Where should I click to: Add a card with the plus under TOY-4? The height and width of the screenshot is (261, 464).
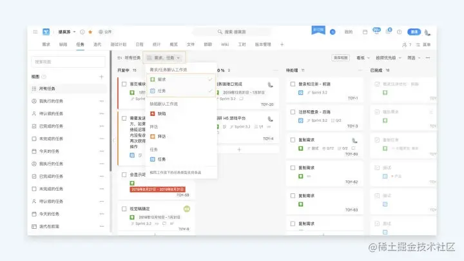(239, 150)
